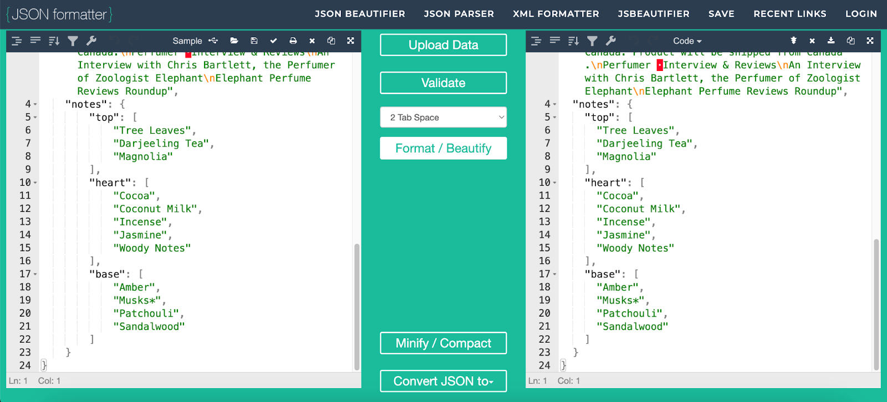Clear left editor with X icon
This screenshot has height=402, width=887.
tap(312, 40)
